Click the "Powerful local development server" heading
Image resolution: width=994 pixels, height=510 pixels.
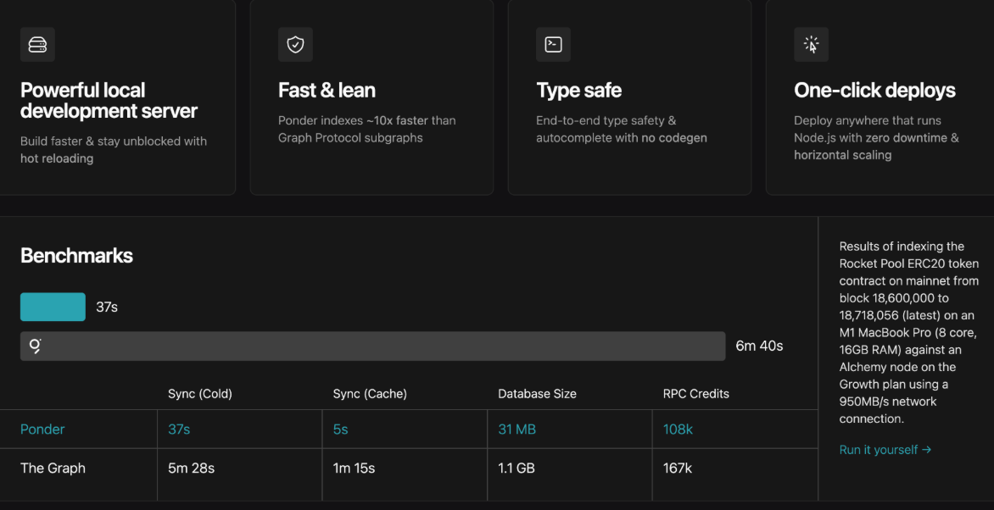109,101
